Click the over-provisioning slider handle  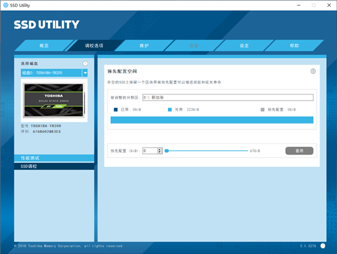[167, 151]
